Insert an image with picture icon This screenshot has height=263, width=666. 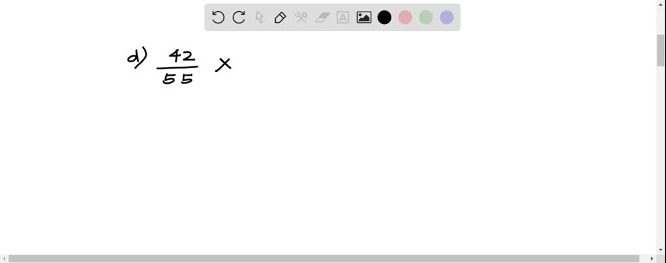click(364, 18)
